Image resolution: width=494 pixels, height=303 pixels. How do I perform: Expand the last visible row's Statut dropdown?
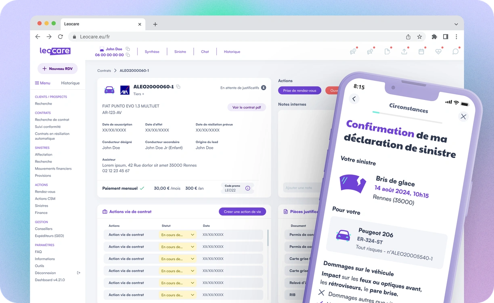click(x=178, y=295)
